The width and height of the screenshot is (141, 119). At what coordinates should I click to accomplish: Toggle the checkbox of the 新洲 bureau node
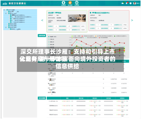pos(8,28)
